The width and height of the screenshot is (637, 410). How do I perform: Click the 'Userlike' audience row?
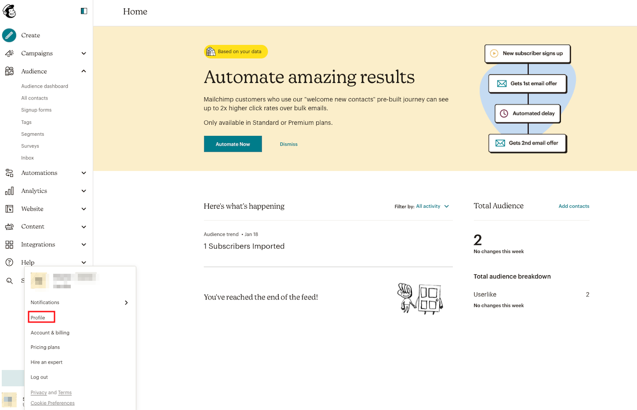[531, 295]
